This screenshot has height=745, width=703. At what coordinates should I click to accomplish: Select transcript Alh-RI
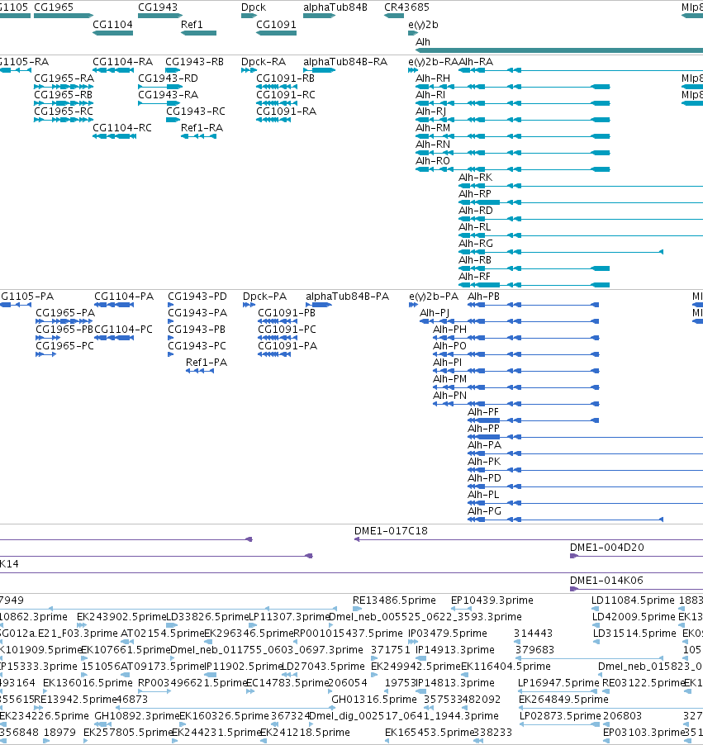pos(512,103)
